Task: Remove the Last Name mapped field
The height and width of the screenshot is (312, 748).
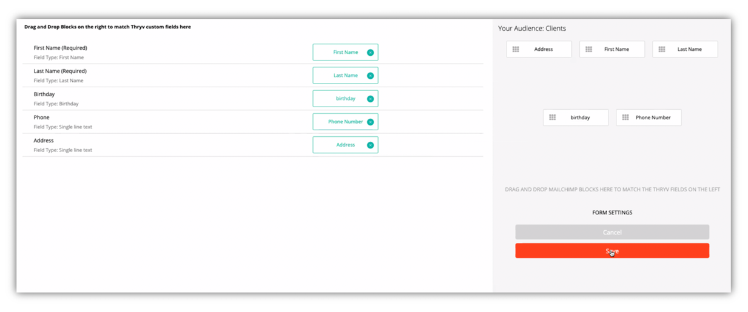Action: [370, 76]
